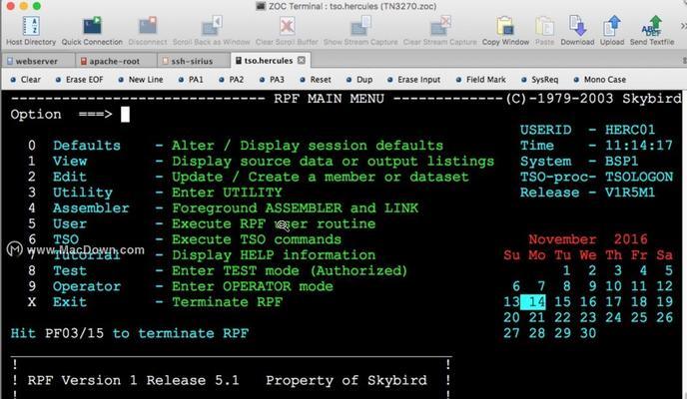Screen dimensions: 687x399
Task: Click the Upload toolbar icon
Action: point(612,26)
